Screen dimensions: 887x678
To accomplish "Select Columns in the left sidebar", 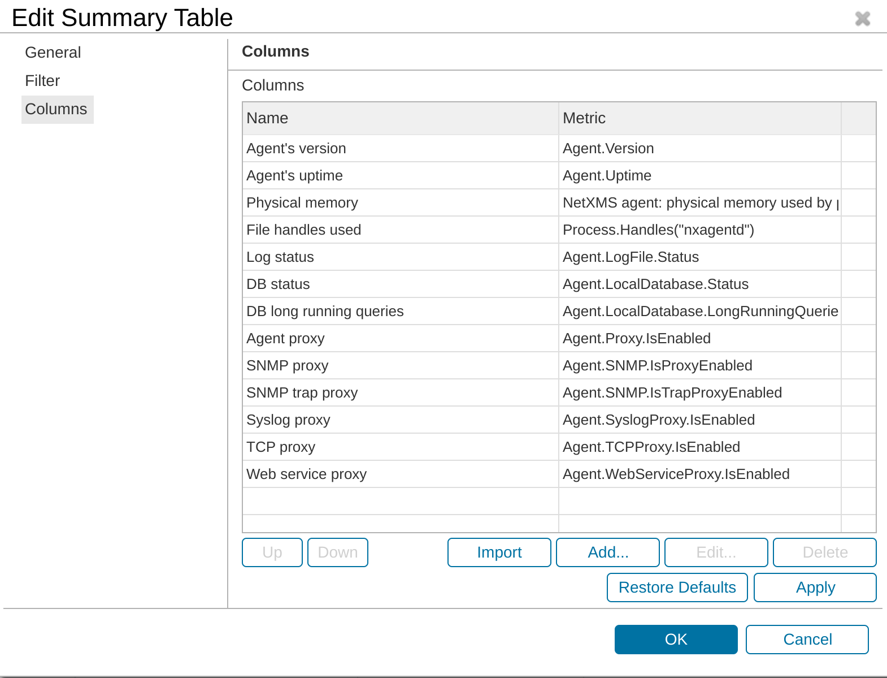I will point(56,109).
